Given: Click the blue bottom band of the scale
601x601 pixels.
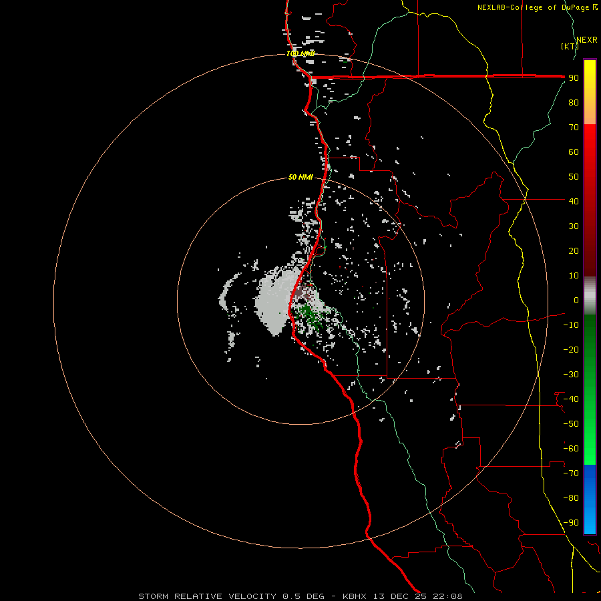Looking at the screenshot, I should [x=590, y=499].
